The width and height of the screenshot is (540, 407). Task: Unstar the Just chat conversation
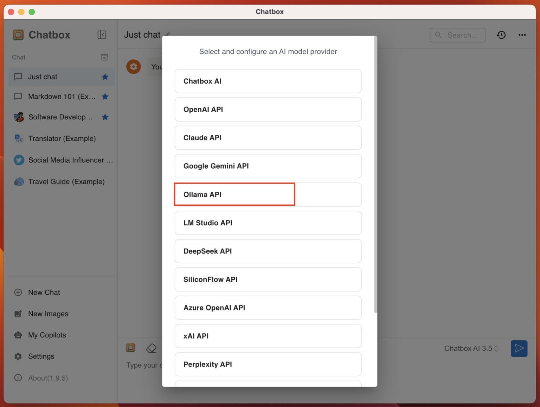105,77
